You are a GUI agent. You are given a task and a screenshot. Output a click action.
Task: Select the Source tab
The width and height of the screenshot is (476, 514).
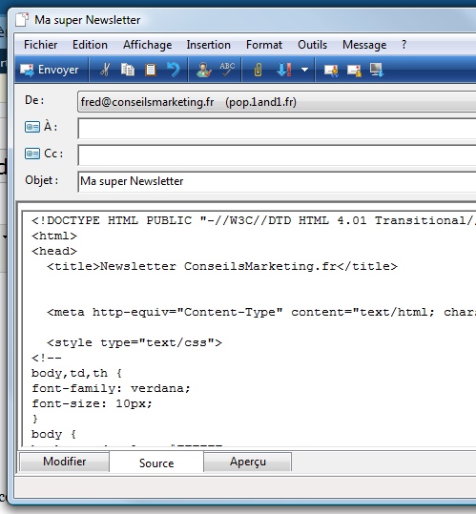click(156, 463)
